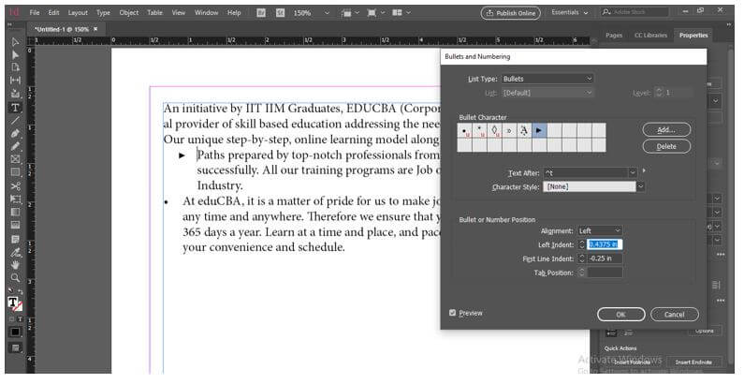
Task: Click the Insert Endnote quick action
Action: pos(693,362)
